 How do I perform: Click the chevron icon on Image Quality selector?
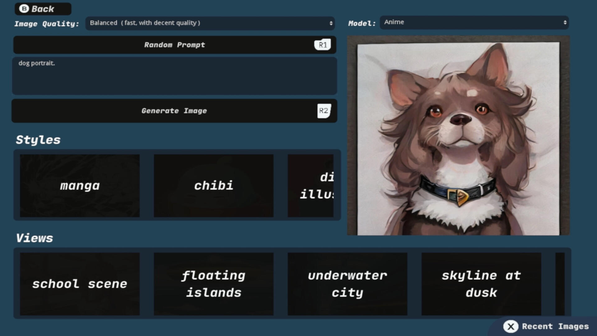(x=331, y=23)
